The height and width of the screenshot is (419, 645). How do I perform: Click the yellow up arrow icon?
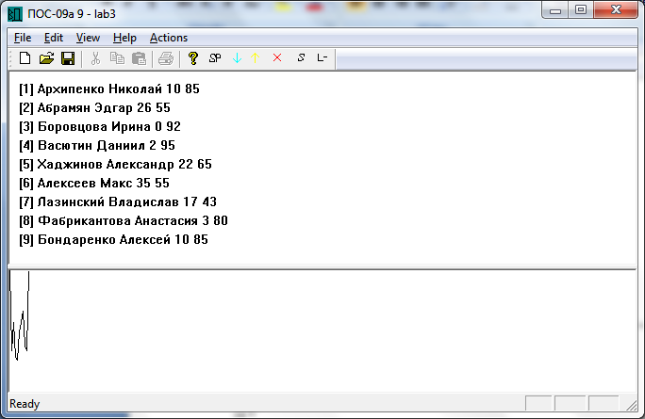coord(256,58)
